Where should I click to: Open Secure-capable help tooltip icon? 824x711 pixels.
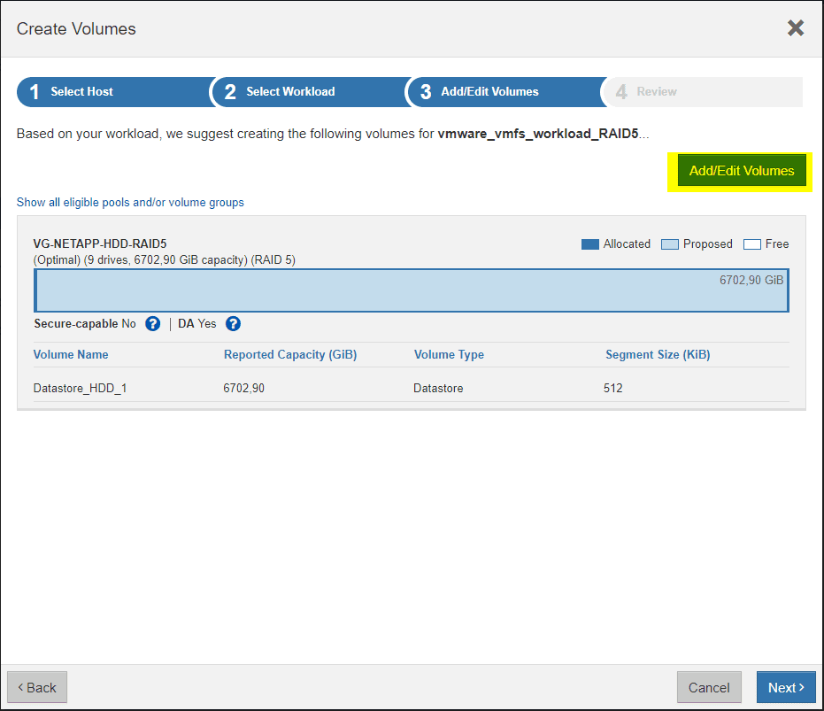click(x=152, y=324)
